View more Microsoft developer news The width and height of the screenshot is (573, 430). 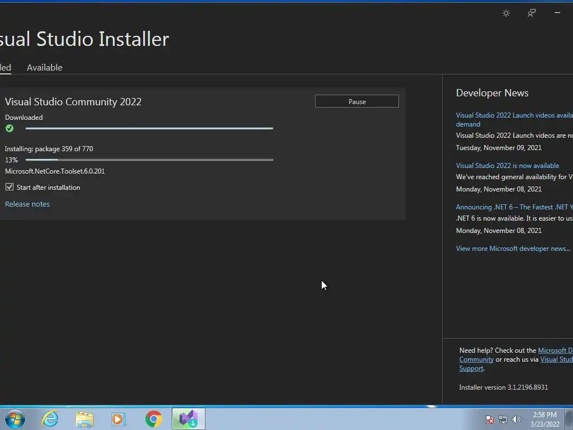click(x=513, y=248)
